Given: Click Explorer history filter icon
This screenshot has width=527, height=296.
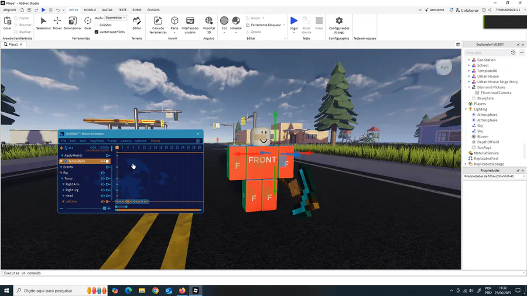Looking at the screenshot, I should pyautogui.click(x=513, y=53).
